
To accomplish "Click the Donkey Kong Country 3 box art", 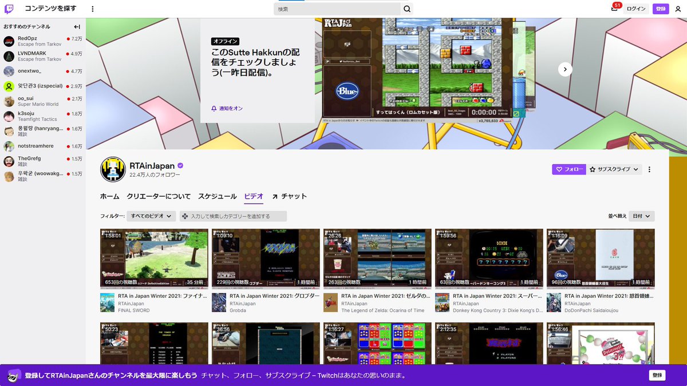I will (442, 303).
